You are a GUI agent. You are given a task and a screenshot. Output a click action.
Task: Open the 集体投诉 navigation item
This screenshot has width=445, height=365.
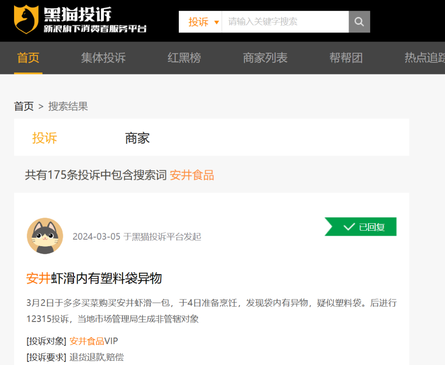(x=103, y=58)
